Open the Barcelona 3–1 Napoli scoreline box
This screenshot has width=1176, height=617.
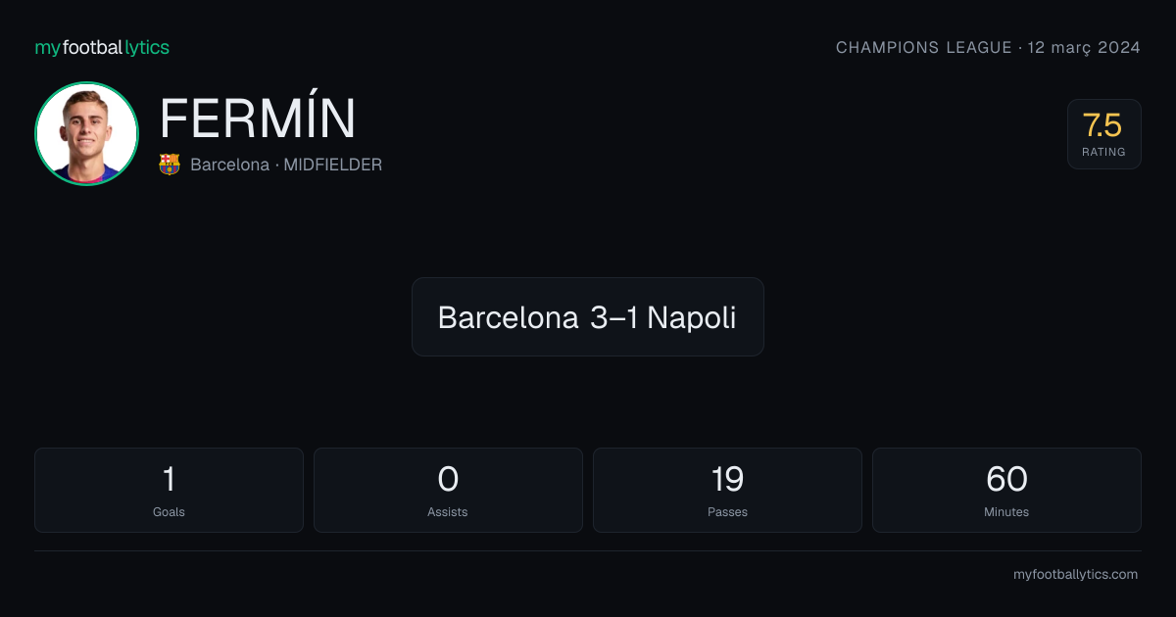click(x=588, y=316)
